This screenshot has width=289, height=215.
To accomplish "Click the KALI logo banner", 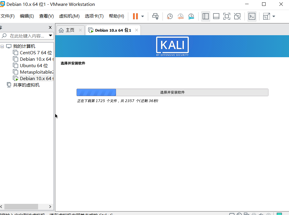I will click(x=172, y=46).
